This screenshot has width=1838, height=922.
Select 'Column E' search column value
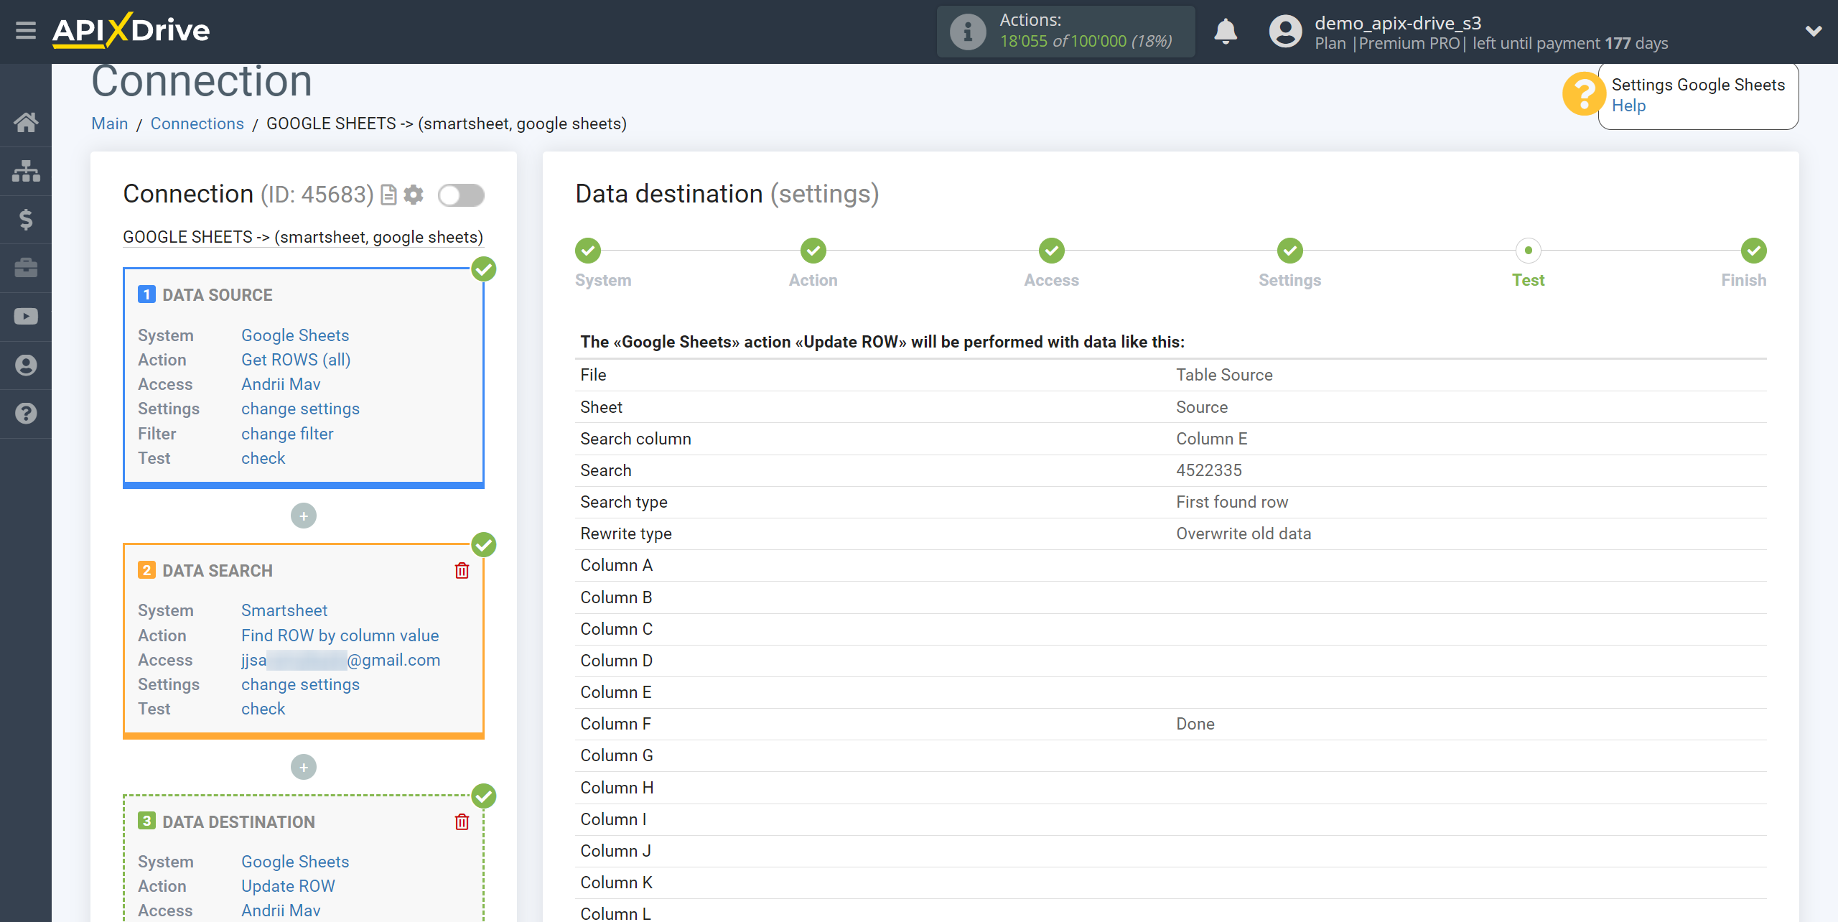tap(1212, 439)
